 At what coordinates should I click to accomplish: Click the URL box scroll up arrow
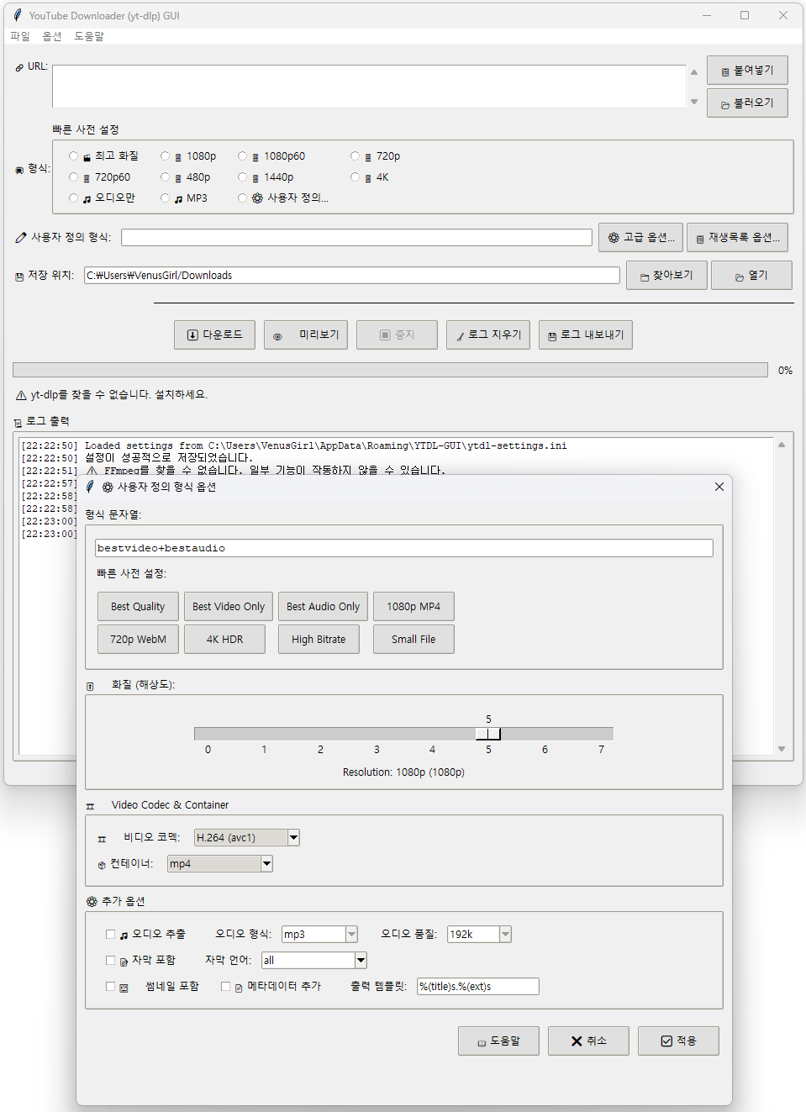(x=694, y=72)
